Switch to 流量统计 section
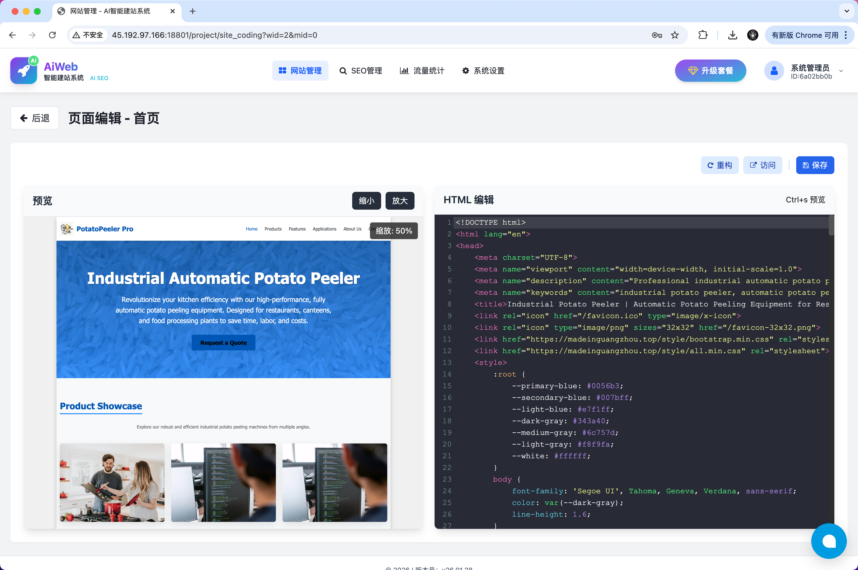Image resolution: width=858 pixels, height=570 pixels. pos(422,71)
